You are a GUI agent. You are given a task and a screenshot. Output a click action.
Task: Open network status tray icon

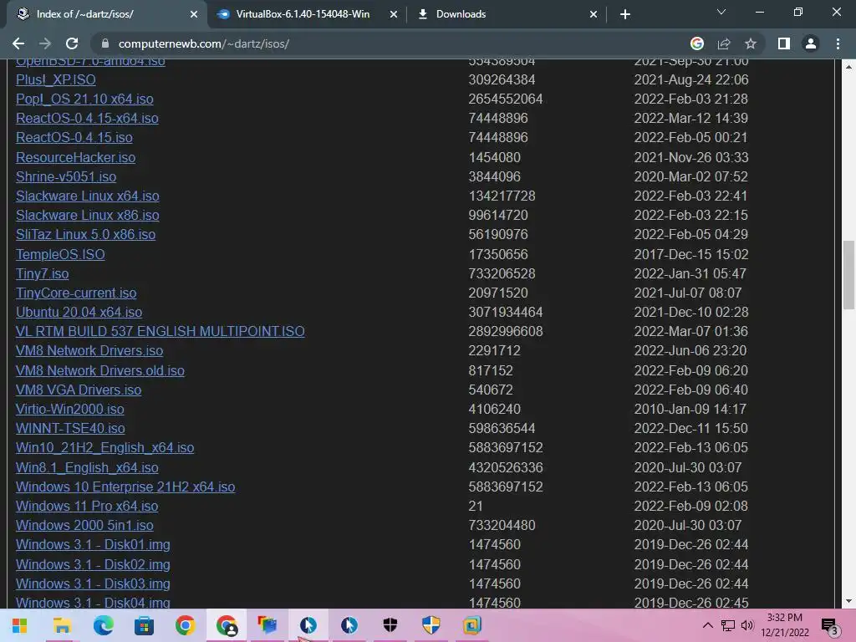coord(728,625)
